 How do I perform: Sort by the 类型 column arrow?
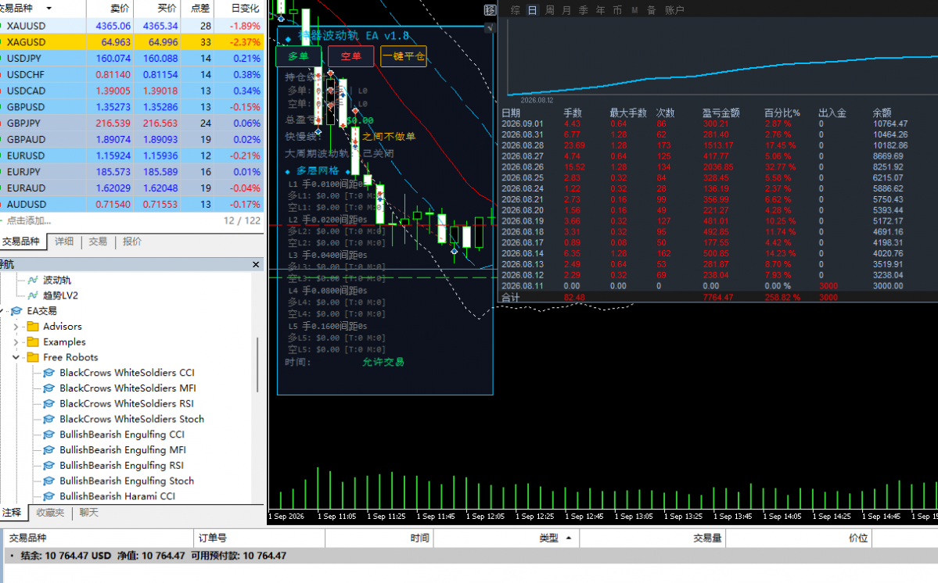point(568,538)
